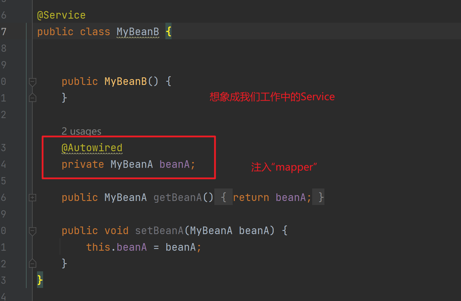Open the '2 usages' inlay hint
This screenshot has height=301, width=461.
click(x=82, y=131)
